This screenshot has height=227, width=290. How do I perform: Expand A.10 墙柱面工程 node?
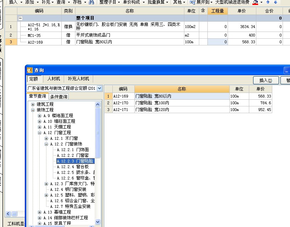click(39, 122)
